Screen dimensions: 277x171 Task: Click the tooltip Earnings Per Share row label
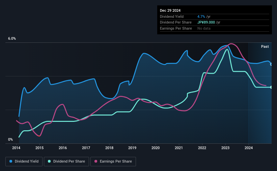tap(176, 28)
